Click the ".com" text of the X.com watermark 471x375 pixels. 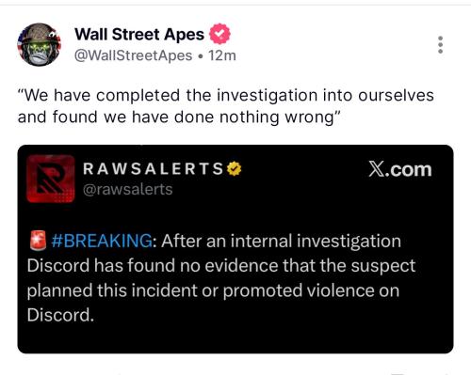408,169
